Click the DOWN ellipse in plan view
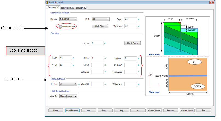The width and height of the screenshot is (221, 121). point(197,86)
